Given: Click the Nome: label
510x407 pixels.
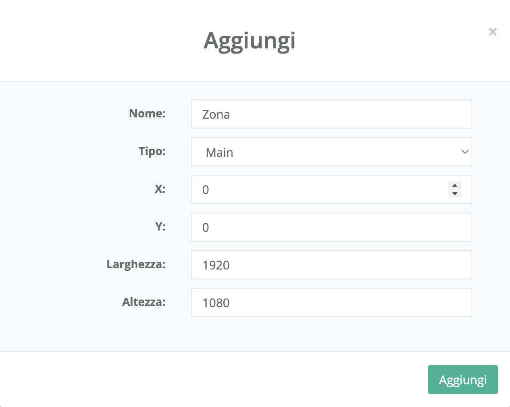Looking at the screenshot, I should (x=147, y=114).
